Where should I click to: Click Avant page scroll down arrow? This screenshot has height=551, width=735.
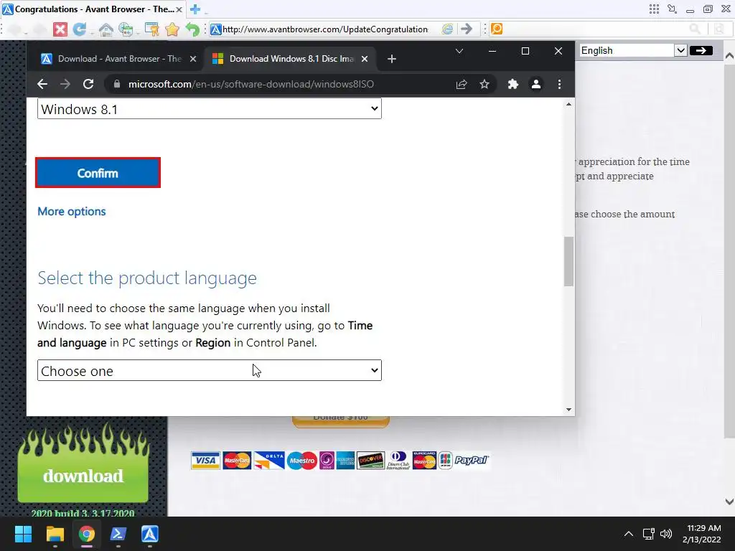729,501
